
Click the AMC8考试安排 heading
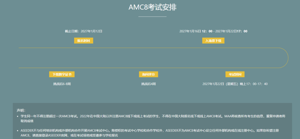[152, 7]
